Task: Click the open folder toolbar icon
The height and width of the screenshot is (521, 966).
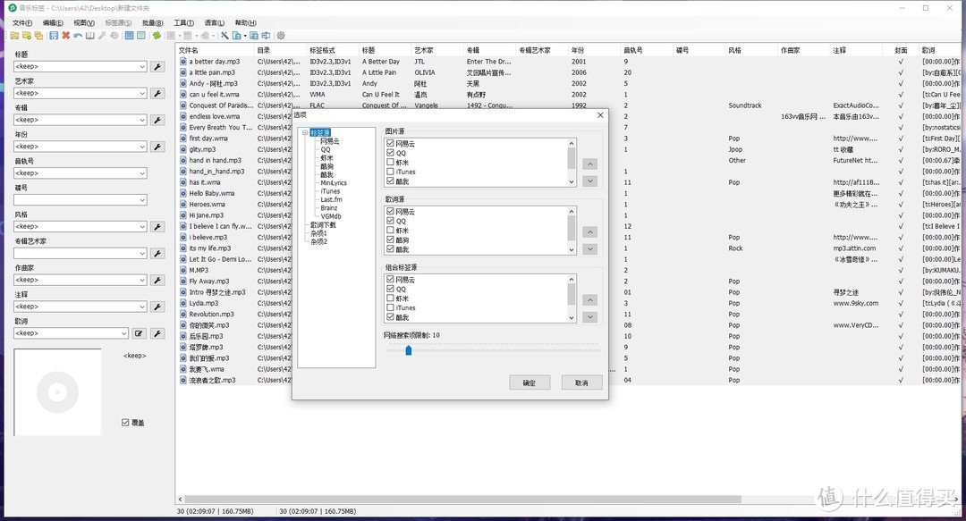Action: pos(14,36)
